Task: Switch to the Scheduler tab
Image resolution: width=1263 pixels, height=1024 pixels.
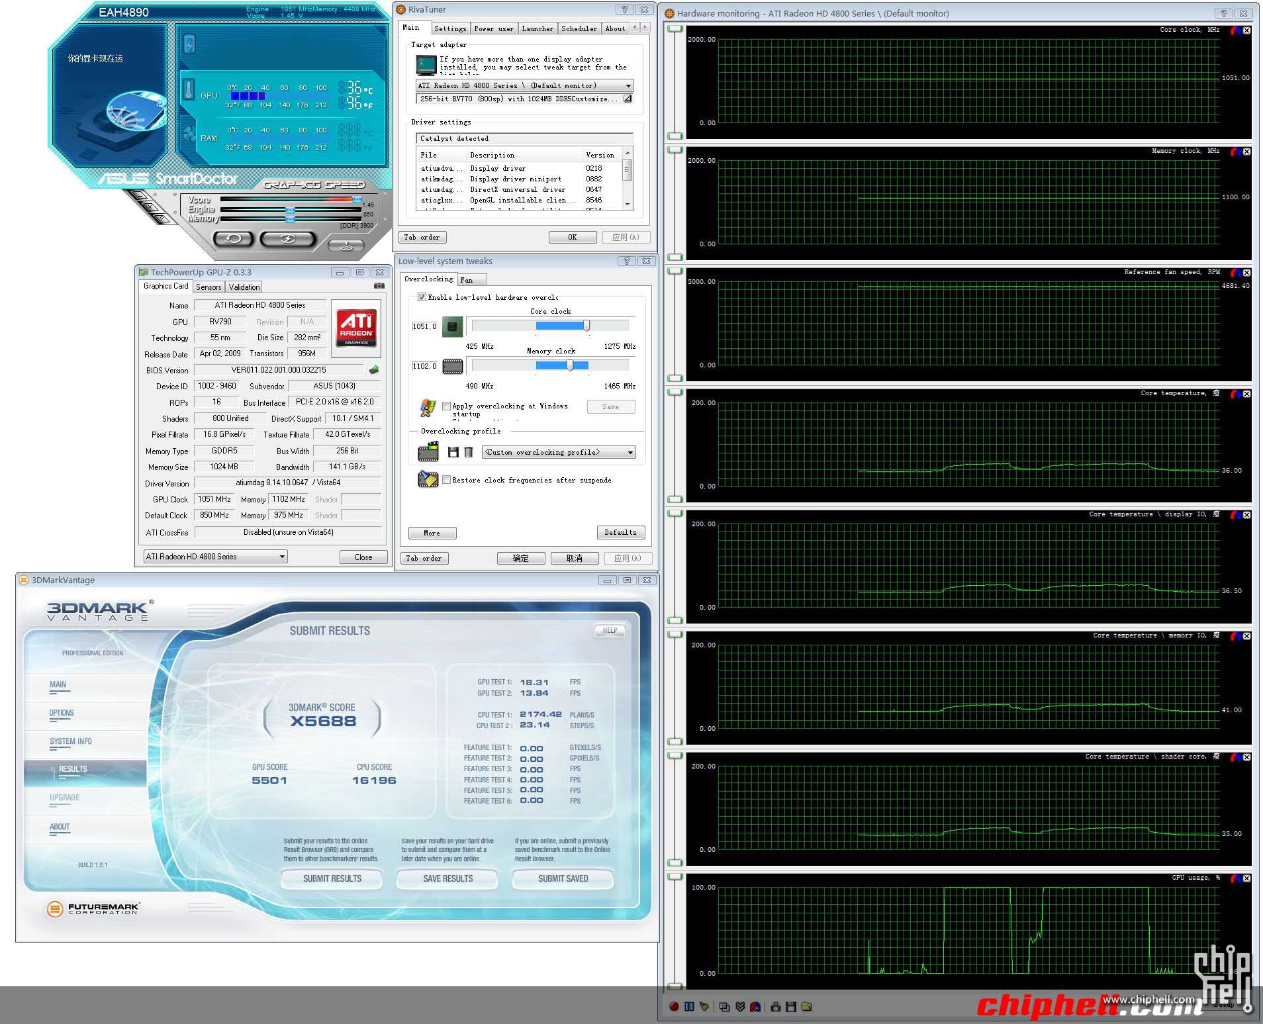Action: [x=579, y=28]
